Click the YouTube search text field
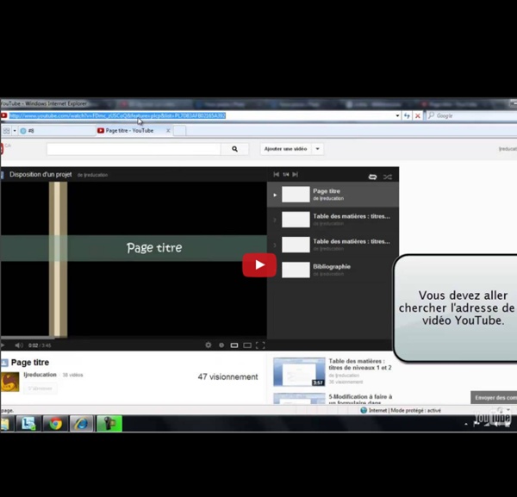This screenshot has width=517, height=497. 134,149
